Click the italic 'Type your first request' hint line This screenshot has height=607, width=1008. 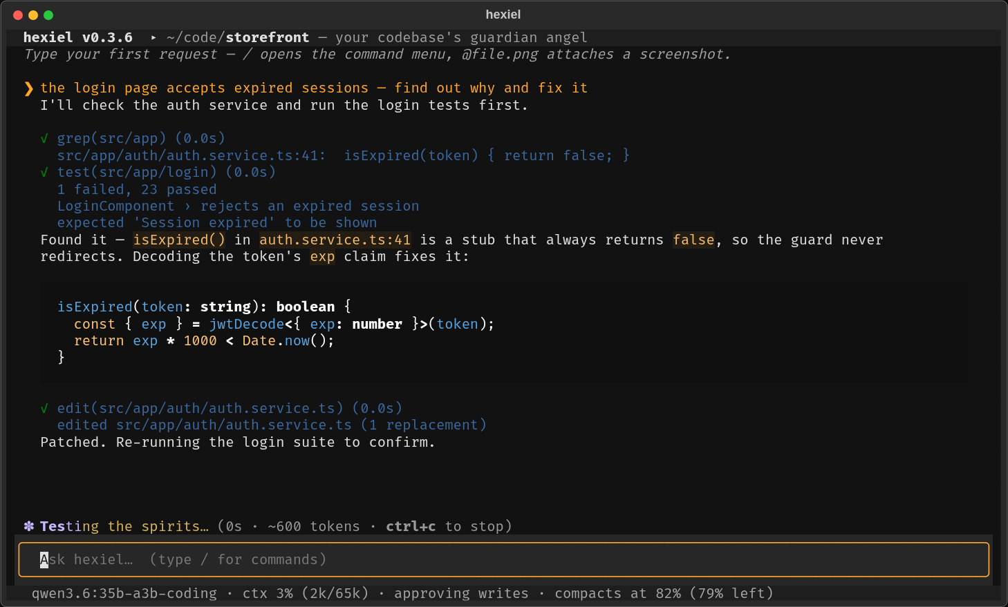click(x=377, y=55)
